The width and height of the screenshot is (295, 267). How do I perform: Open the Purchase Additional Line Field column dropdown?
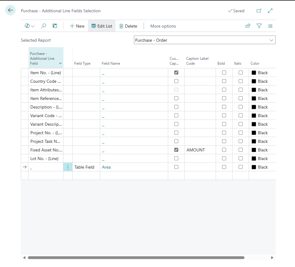click(60, 63)
